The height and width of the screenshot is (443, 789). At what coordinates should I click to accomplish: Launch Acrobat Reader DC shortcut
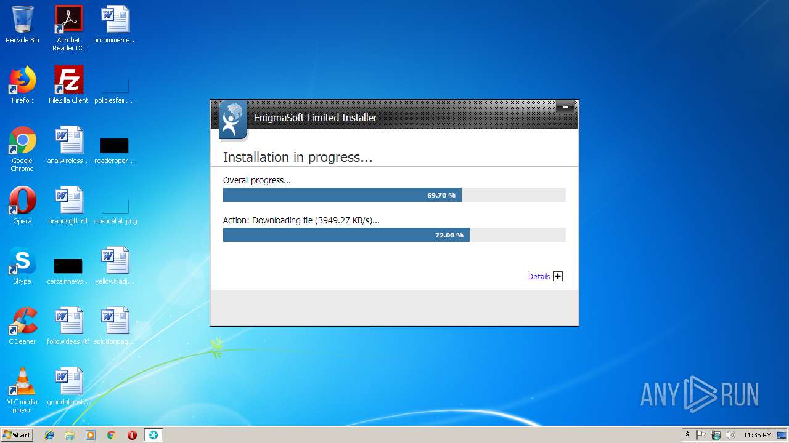(68, 28)
